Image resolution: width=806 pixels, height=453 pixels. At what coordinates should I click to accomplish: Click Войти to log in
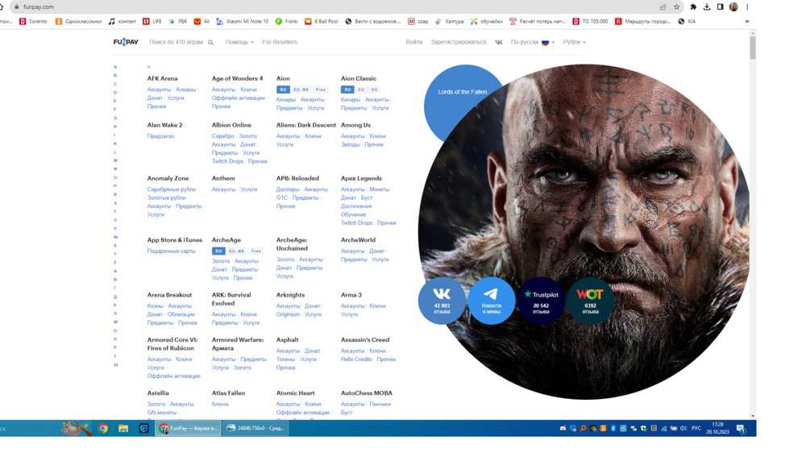[413, 42]
